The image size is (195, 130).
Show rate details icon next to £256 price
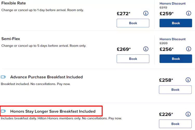[188, 49]
